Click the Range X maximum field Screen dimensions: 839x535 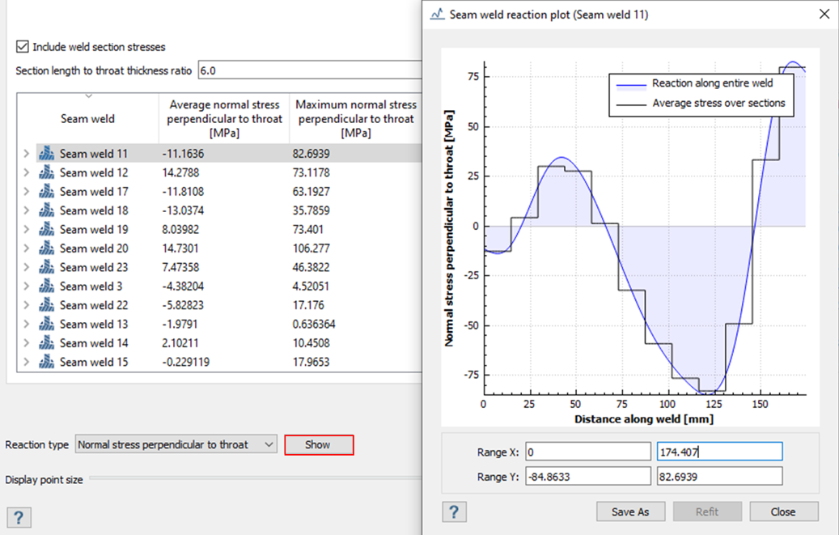coord(718,451)
